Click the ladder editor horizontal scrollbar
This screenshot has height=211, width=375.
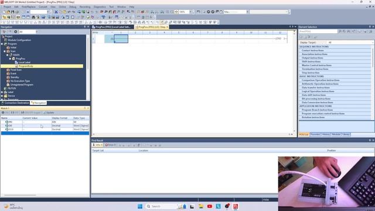[x=193, y=134]
